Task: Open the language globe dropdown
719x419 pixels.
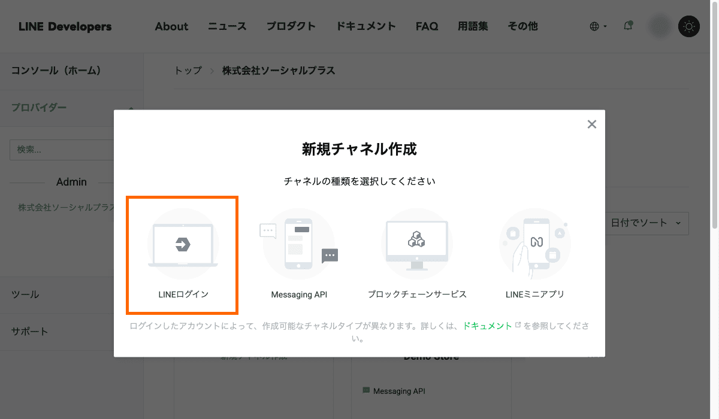Action: 598,26
